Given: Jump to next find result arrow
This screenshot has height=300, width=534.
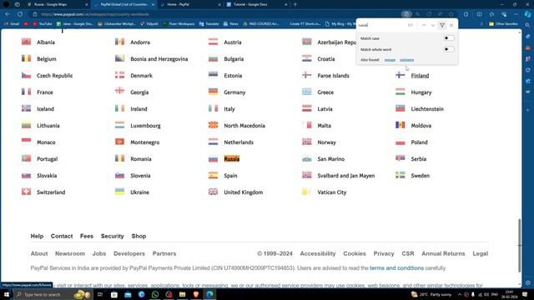Looking at the screenshot, I should pyautogui.click(x=433, y=25).
